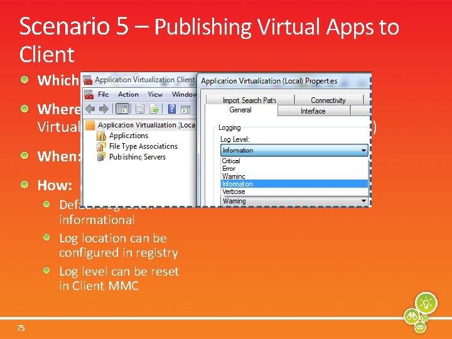Screen dimensions: 452x339
Task: Open the Properties toolbar icon
Action: click(140, 109)
